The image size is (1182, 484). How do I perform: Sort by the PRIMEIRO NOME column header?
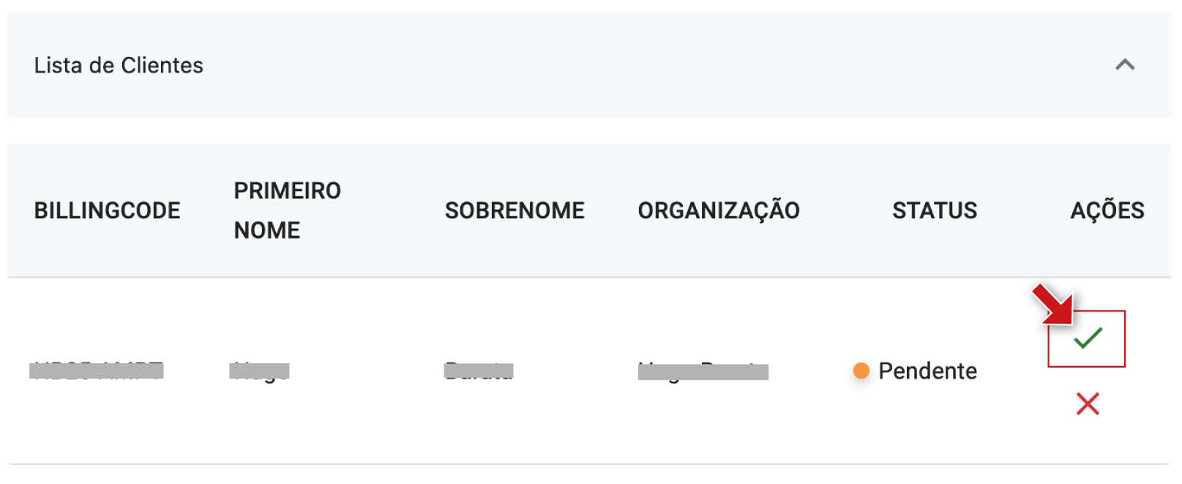coord(287,211)
